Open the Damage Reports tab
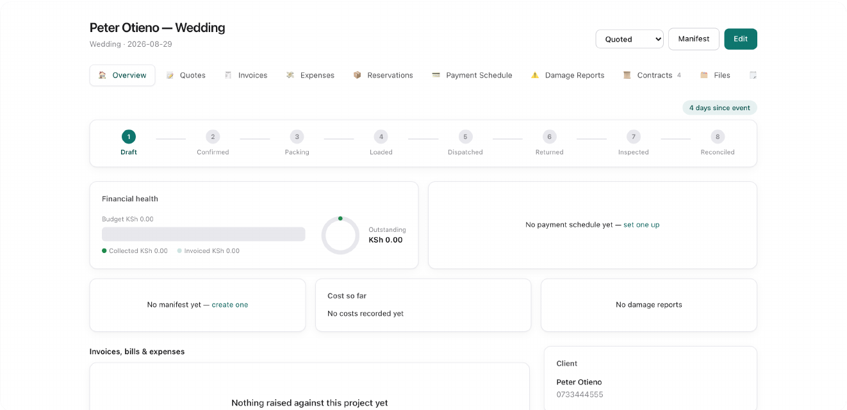 (x=568, y=75)
